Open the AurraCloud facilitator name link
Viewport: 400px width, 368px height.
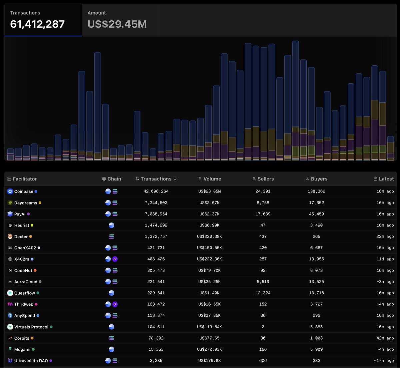(x=26, y=282)
